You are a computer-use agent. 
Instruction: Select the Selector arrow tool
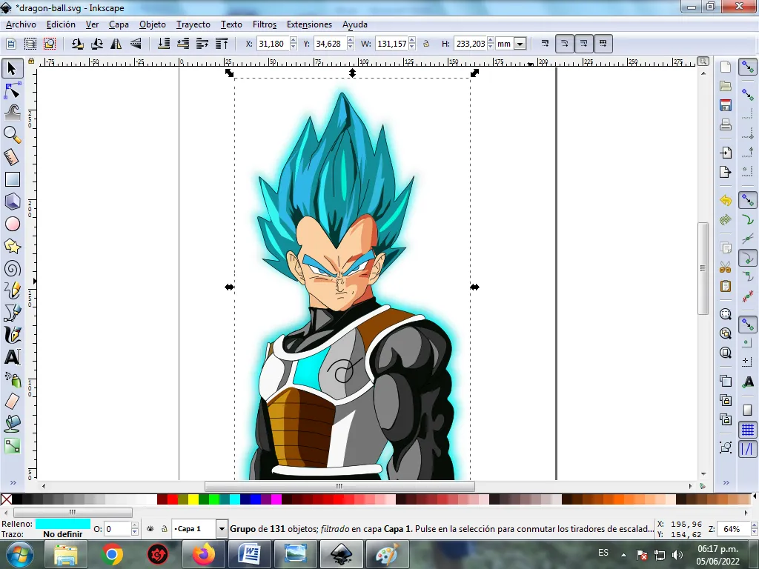12,68
